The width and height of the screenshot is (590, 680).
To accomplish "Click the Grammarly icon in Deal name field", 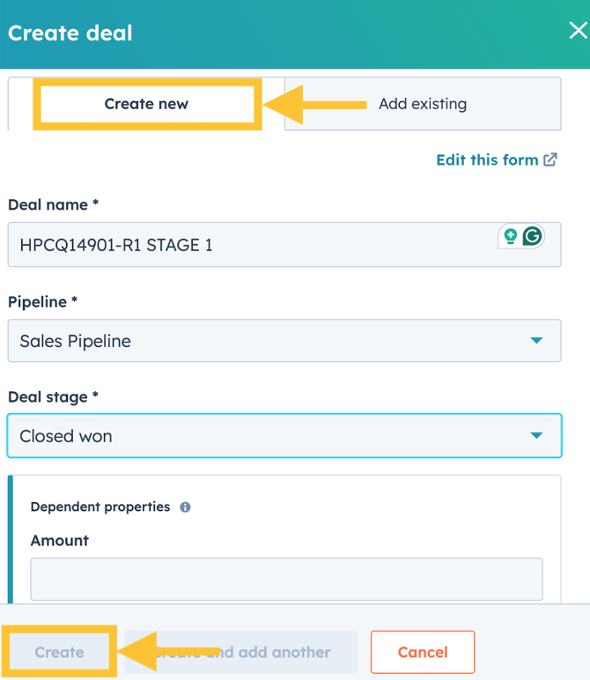I will coord(532,236).
